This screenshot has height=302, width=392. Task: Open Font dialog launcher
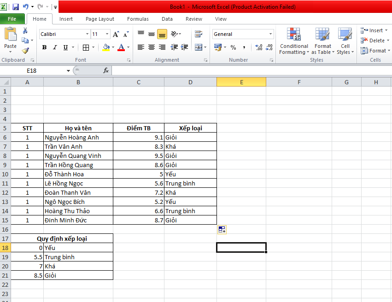[129, 60]
